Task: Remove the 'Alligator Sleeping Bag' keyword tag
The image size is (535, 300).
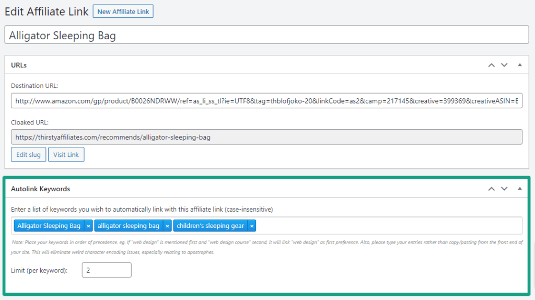Action: (88, 226)
